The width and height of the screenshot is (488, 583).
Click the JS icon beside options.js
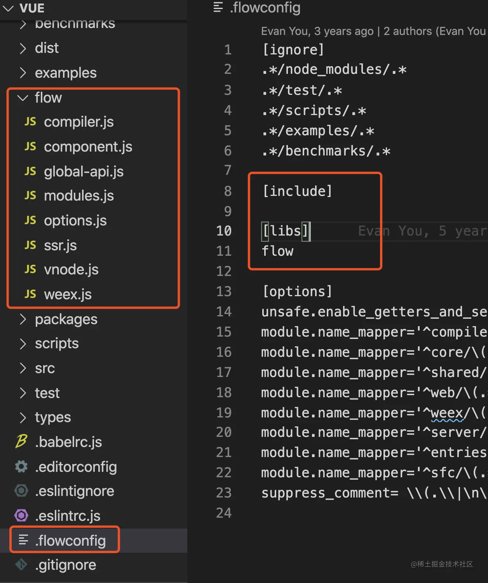tap(30, 220)
